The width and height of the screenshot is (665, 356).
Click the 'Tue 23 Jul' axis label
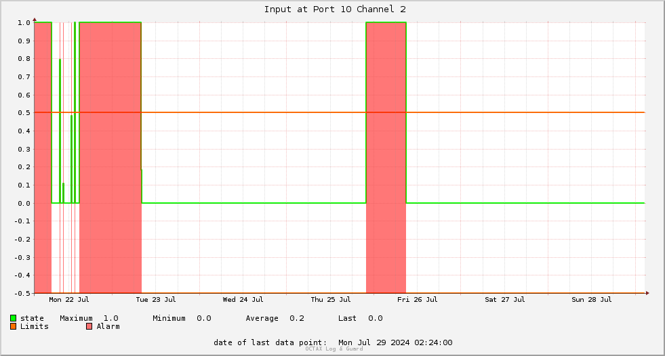pos(156,299)
